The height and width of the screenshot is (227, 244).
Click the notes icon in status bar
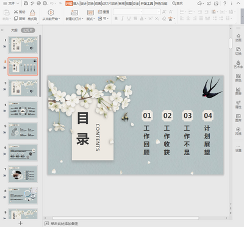pos(46,223)
